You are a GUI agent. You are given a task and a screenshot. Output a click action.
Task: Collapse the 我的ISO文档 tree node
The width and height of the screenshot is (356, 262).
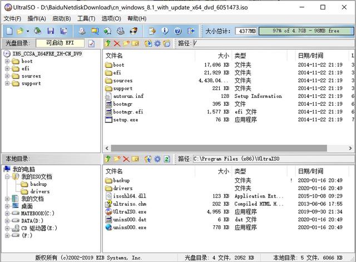point(7,177)
